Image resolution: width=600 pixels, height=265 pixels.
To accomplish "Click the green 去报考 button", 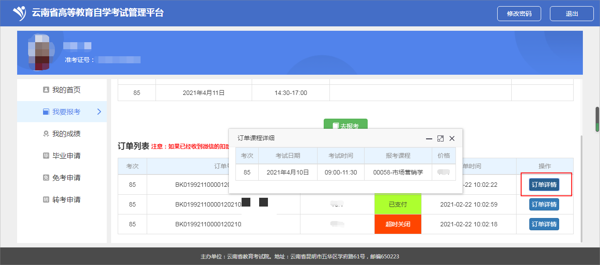I will pos(345,125).
